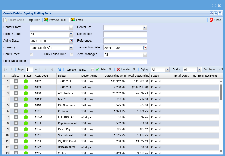Open Preview Email from the toolbar
Image resolution: width=225 pixels, height=156 pixels.
click(x=55, y=20)
